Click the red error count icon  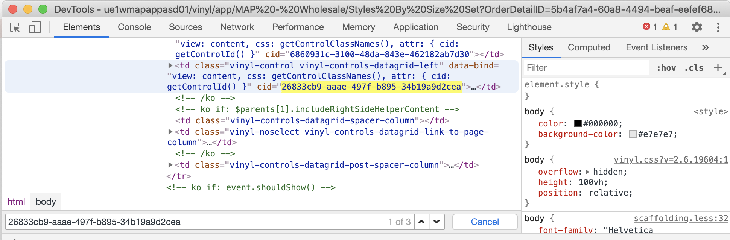(646, 27)
